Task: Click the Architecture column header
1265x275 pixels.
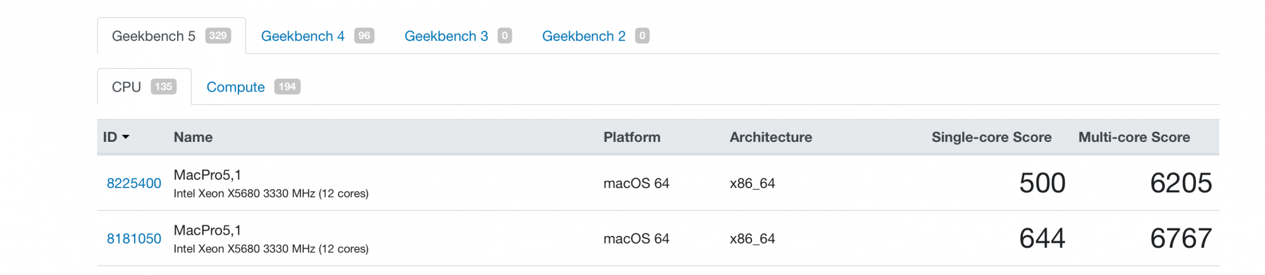Action: (770, 137)
